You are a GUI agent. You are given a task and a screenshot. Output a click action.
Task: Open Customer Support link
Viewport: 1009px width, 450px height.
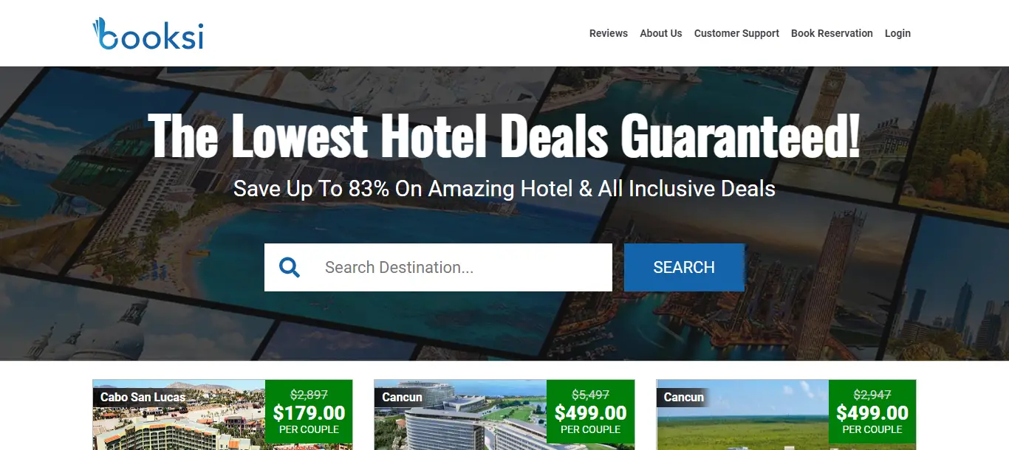[x=736, y=33]
